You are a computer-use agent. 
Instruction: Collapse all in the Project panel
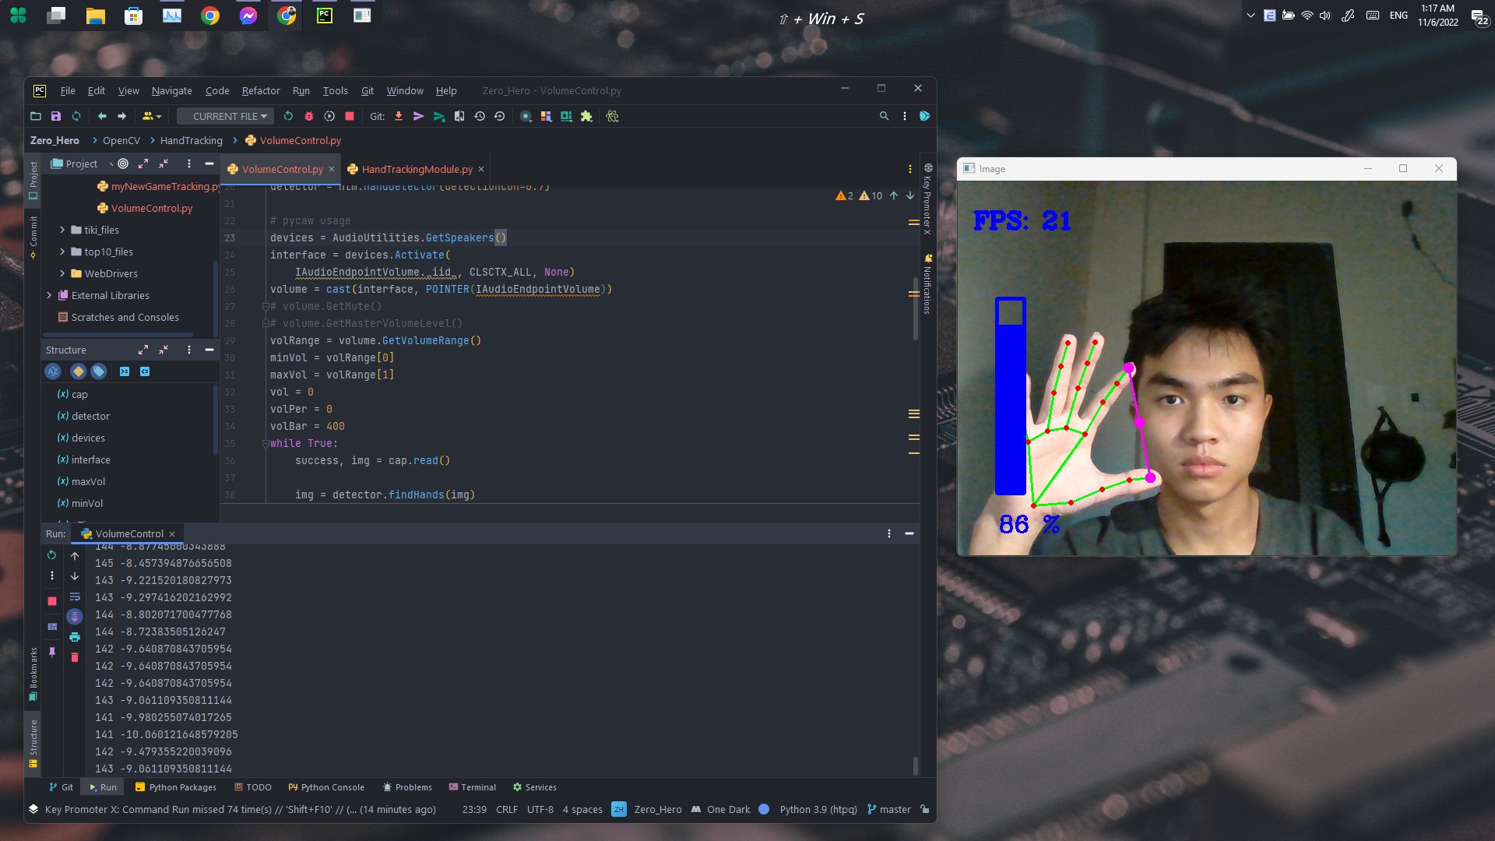coord(164,164)
